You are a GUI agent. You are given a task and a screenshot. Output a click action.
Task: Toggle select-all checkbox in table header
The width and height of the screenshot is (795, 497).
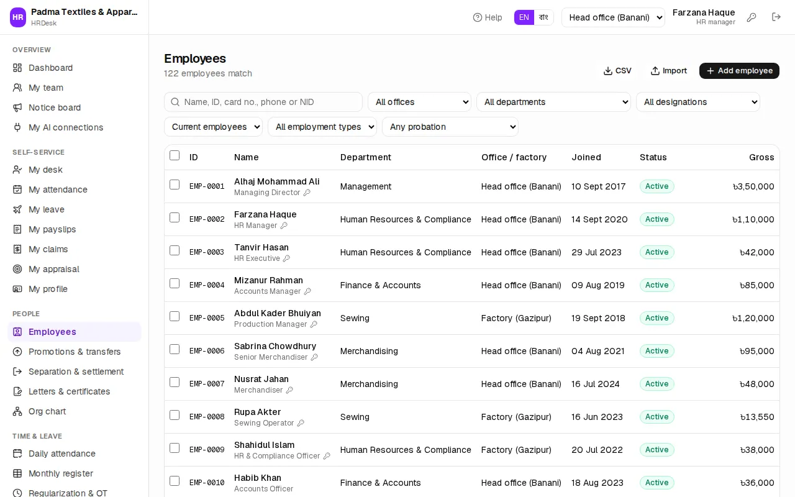(175, 155)
